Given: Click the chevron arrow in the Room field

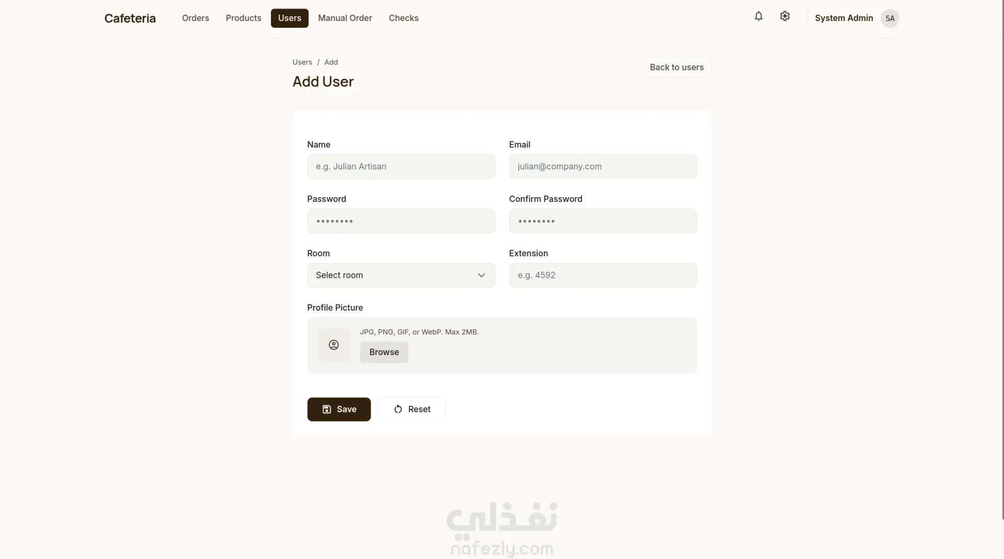Looking at the screenshot, I should click(481, 275).
